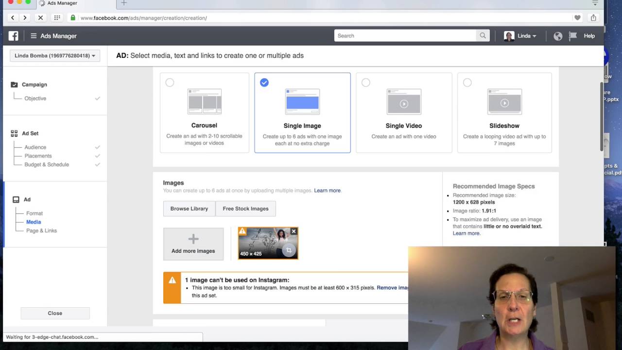Select the Single Video radio button
622x350 pixels.
tap(366, 83)
